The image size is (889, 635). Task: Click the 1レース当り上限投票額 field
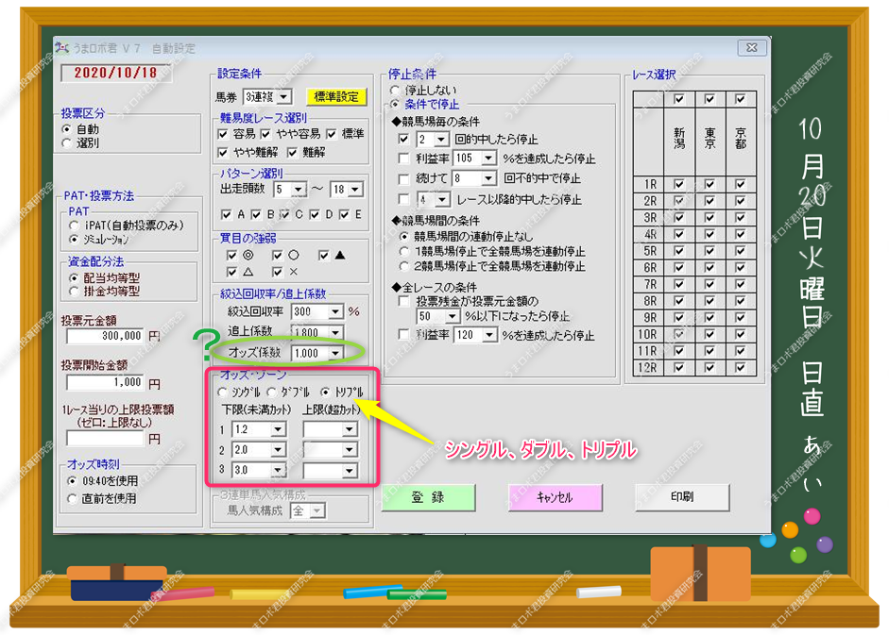[106, 438]
